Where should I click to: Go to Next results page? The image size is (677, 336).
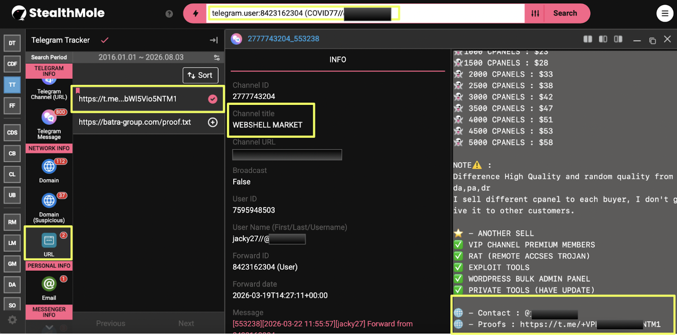pos(186,323)
